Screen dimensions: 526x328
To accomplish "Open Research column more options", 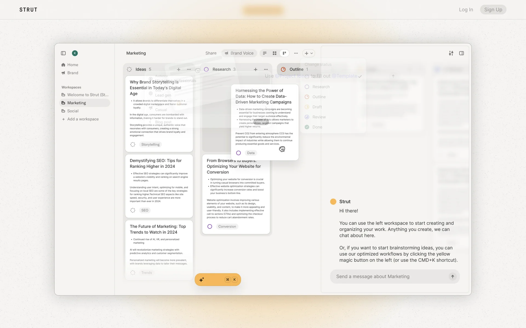I will (266, 69).
